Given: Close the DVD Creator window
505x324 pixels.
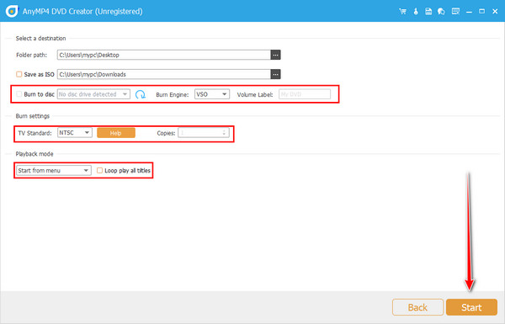Looking at the screenshot, I should 495,12.
